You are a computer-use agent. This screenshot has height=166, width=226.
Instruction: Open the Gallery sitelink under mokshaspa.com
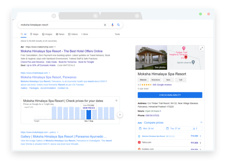24,88
